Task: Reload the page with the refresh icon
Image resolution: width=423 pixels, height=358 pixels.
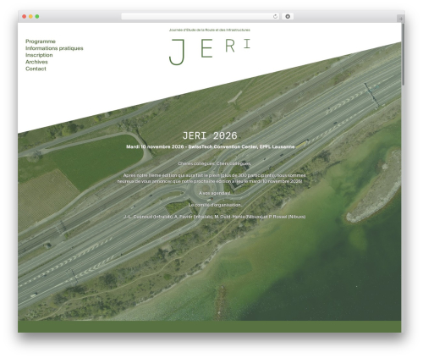Action: [275, 16]
